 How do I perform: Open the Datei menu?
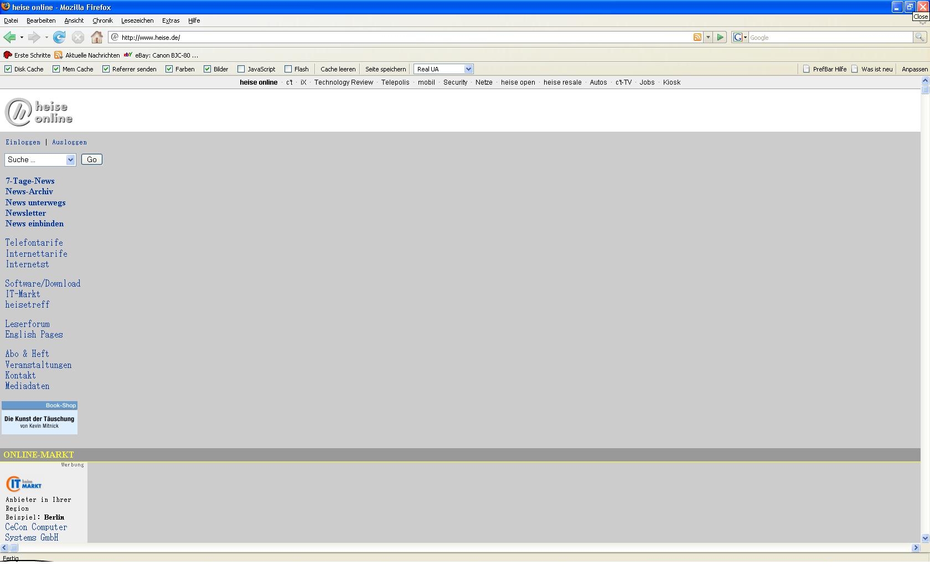pos(11,20)
